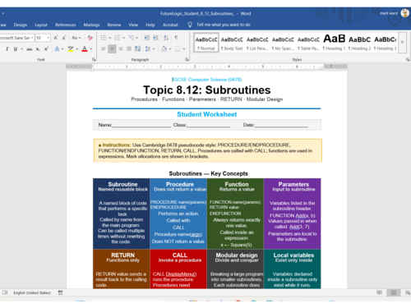Click the mark ward account avatar
Viewport: 411px width, 308px height.
pos(405,13)
